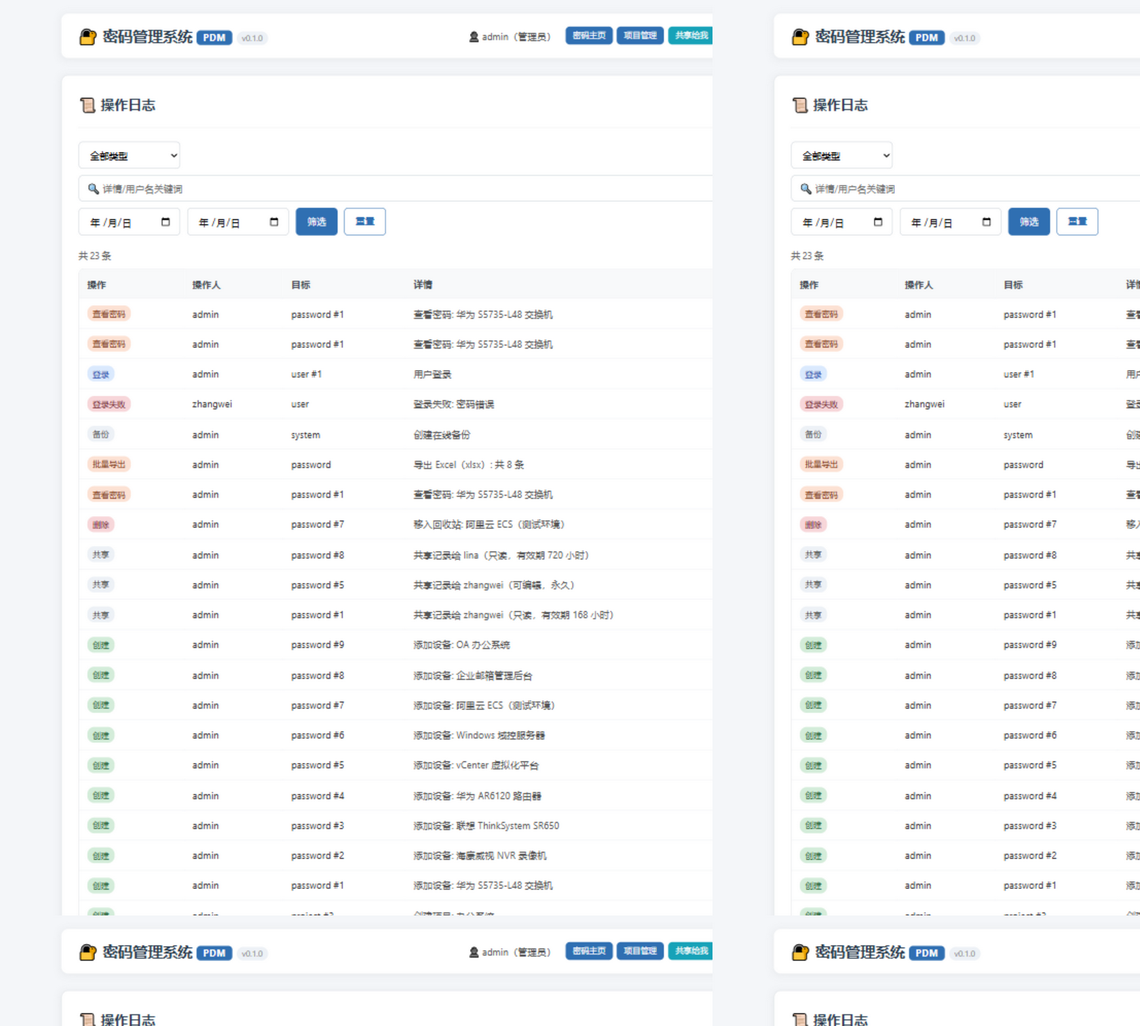The width and height of the screenshot is (1140, 1026).
Task: Open the start date calendar icon in upper-right page
Action: tap(878, 222)
